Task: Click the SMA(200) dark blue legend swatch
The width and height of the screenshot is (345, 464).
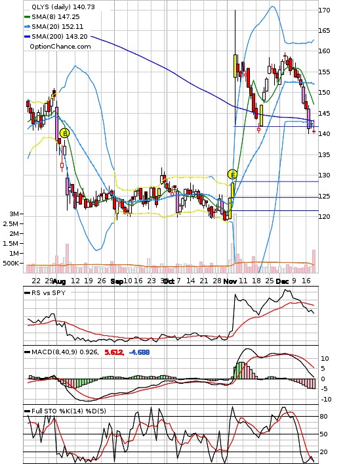Action: pos(27,37)
